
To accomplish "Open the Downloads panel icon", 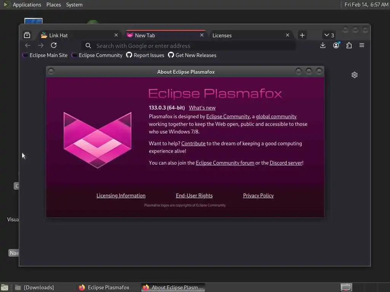I will tap(323, 46).
